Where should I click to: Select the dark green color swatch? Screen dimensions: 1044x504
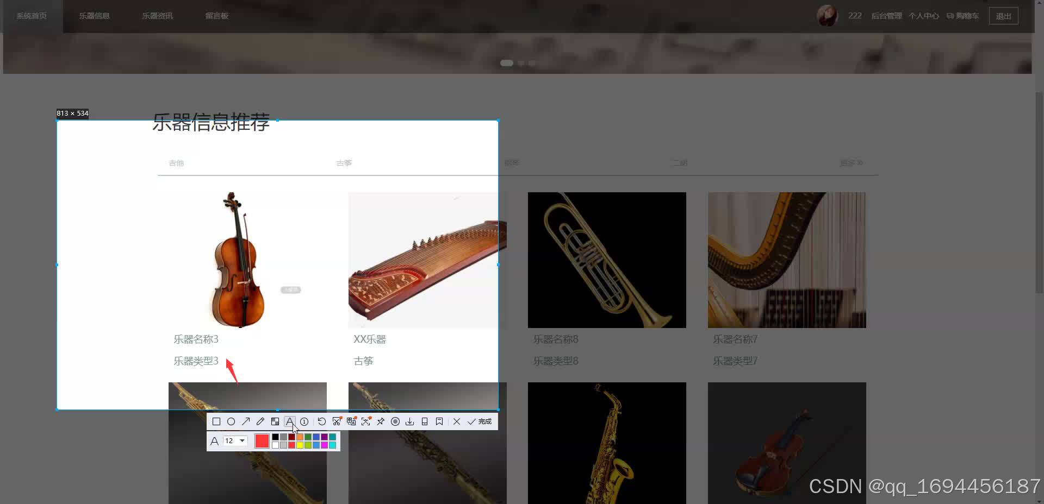coord(308,437)
